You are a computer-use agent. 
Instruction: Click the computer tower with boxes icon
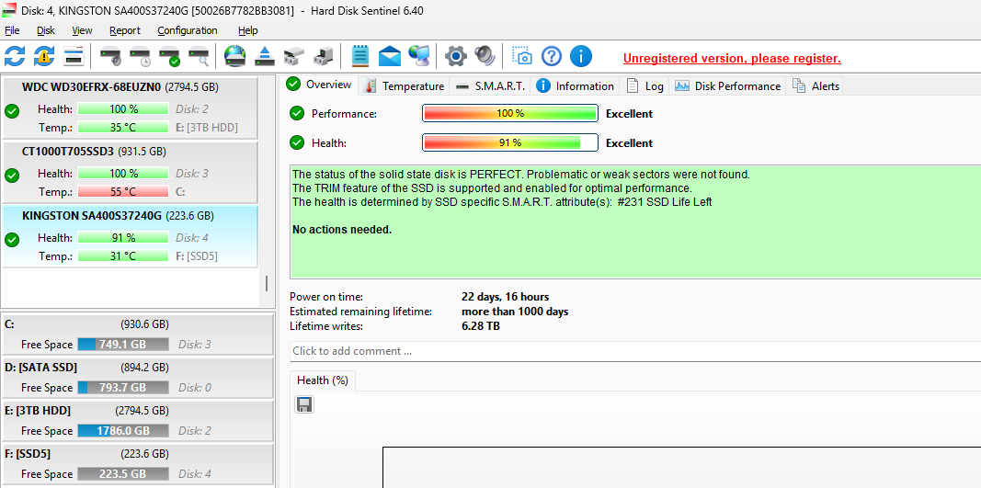coord(323,56)
